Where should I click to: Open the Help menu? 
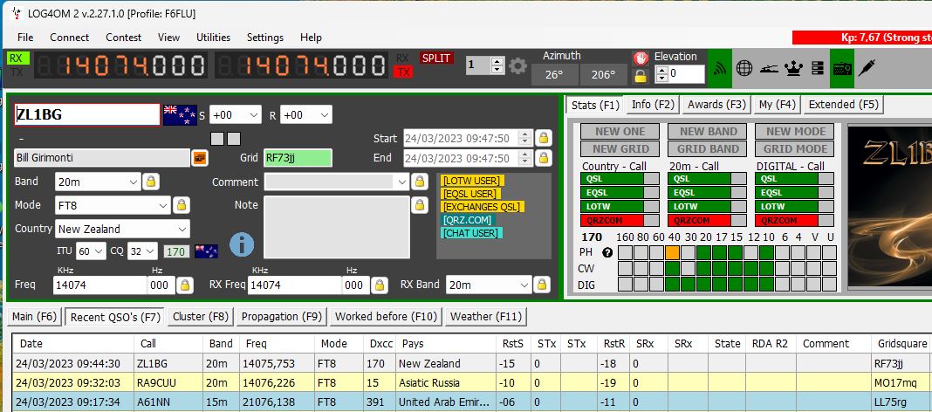(311, 37)
